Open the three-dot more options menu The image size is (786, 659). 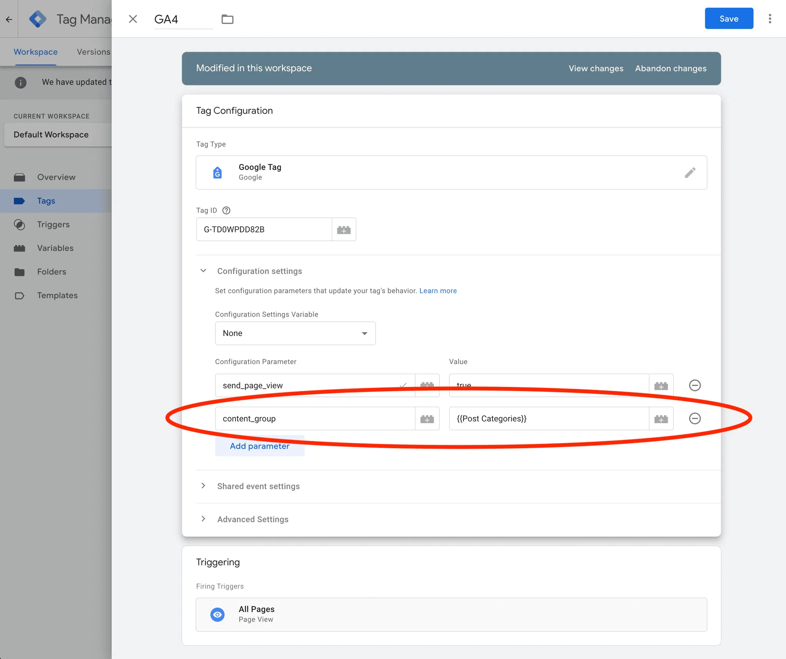pyautogui.click(x=770, y=19)
